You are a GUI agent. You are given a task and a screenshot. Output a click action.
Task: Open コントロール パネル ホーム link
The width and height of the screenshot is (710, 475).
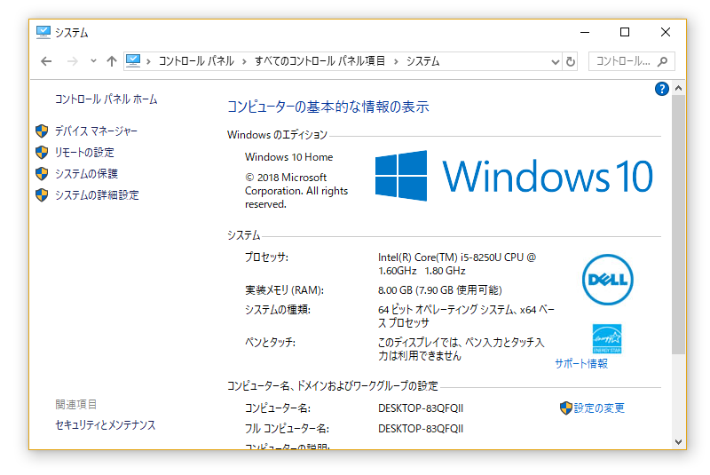click(106, 99)
